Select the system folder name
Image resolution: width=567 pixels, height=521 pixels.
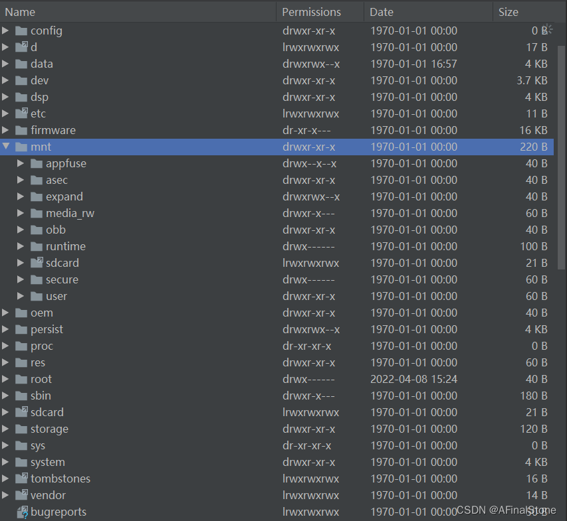click(x=48, y=462)
